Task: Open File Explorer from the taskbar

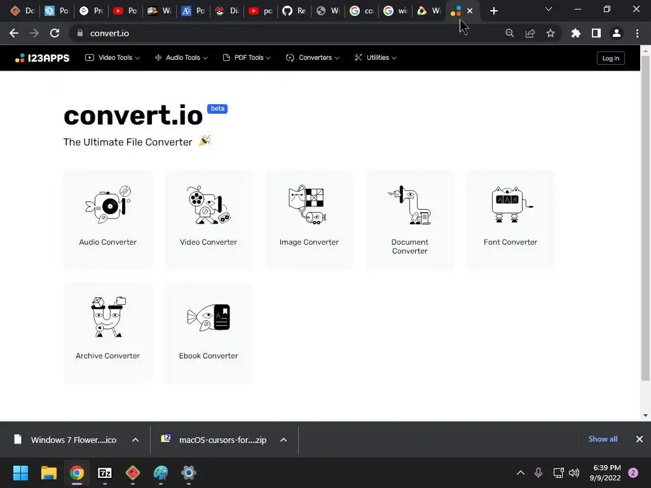Action: click(x=48, y=473)
